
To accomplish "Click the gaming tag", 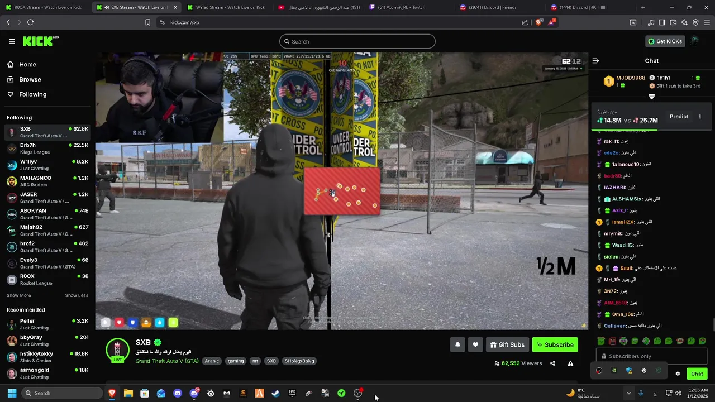I will [236, 361].
